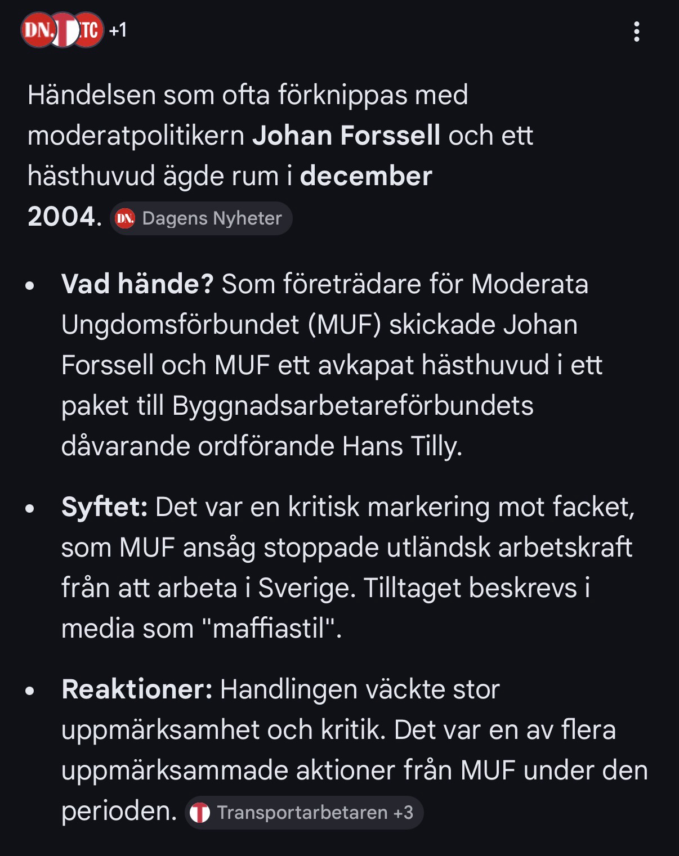Open the Dagens Nyheter source chip label
This screenshot has height=856, width=679.
coord(212,218)
